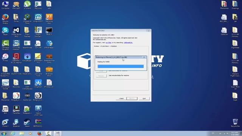Click the Back button in redsn0w
Screen dimensions: 242x136
pyautogui.click(x=121, y=98)
